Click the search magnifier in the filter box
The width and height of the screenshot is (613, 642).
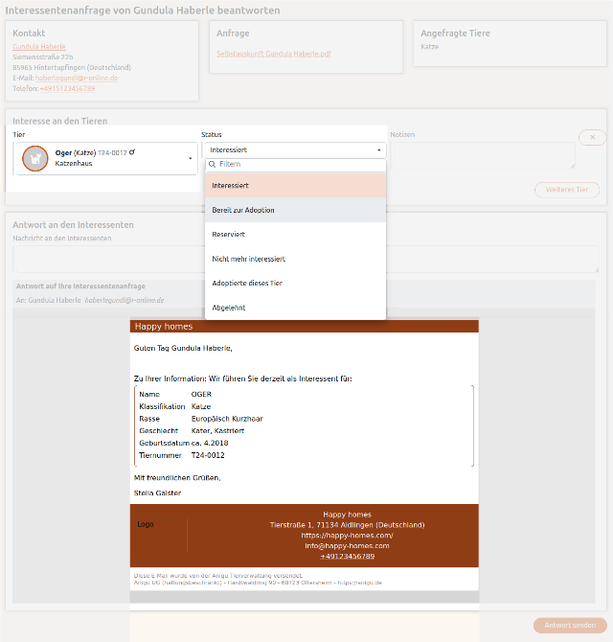(213, 164)
